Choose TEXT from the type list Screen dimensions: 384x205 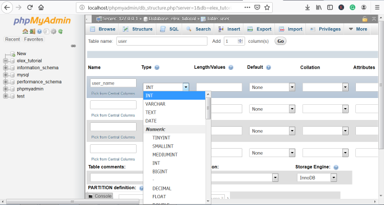(174, 112)
